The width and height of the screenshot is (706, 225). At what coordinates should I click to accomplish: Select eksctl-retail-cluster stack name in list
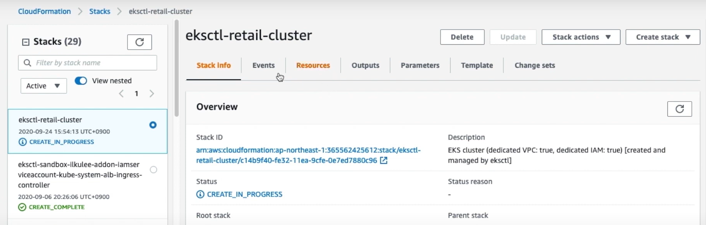(50, 120)
